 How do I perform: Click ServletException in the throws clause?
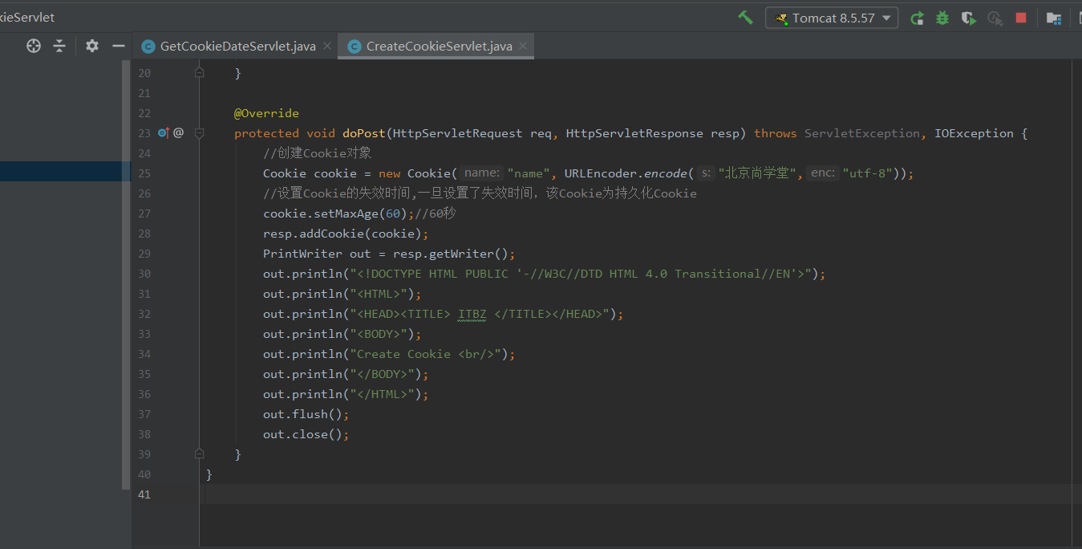[x=862, y=133]
